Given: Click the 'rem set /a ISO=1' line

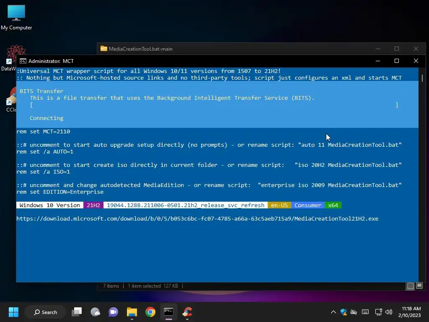Looking at the screenshot, I should [x=43, y=171].
